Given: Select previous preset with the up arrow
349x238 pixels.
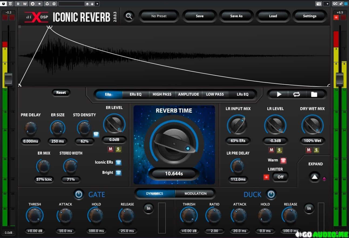Looking at the screenshot, I should point(87,4).
